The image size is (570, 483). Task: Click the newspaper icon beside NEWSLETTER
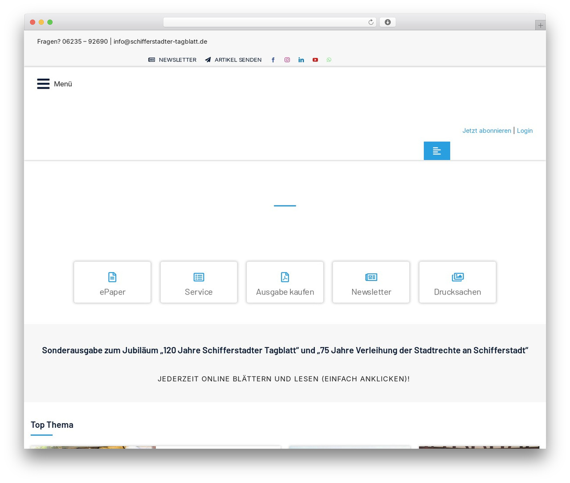click(152, 60)
